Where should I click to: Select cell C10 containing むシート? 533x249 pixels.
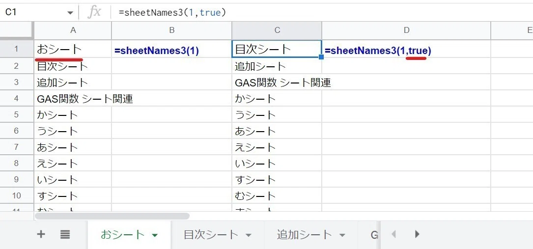tap(277, 195)
